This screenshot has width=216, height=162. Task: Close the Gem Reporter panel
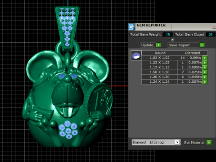(x=214, y=27)
